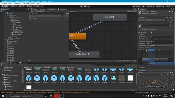The width and height of the screenshot is (175, 98).
Task: Click the hidden packages count icon in Project
Action: 135,65
